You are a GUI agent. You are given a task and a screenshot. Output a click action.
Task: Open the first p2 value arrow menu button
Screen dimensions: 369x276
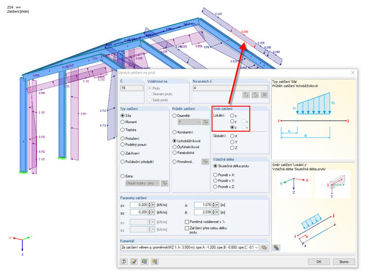(153, 212)
